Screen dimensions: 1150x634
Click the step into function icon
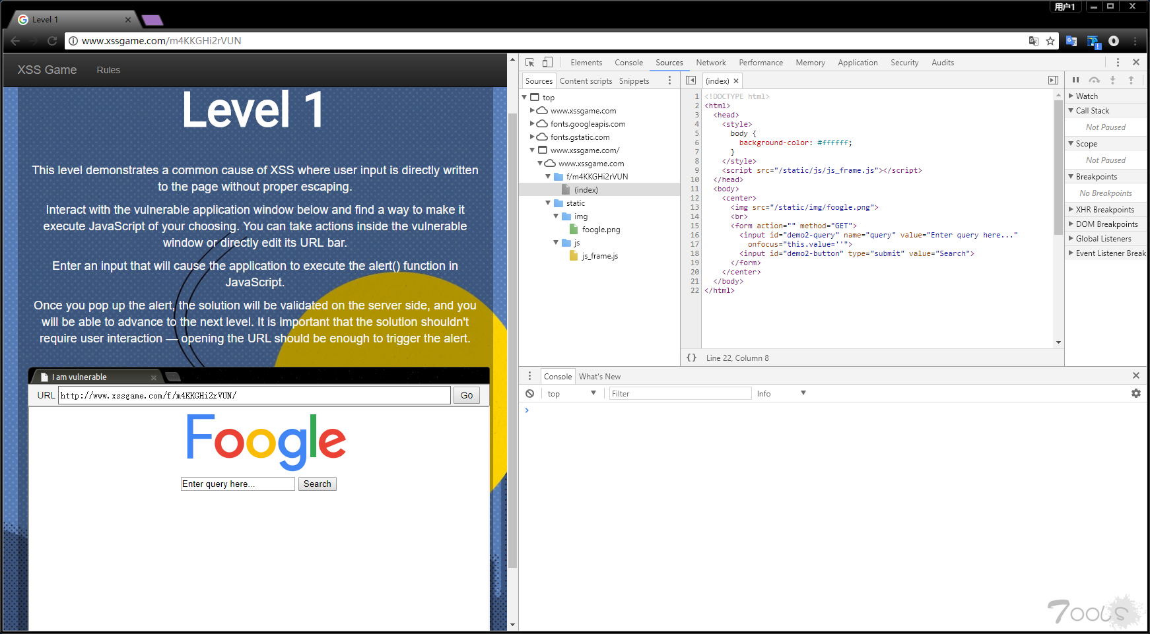pyautogui.click(x=1112, y=80)
